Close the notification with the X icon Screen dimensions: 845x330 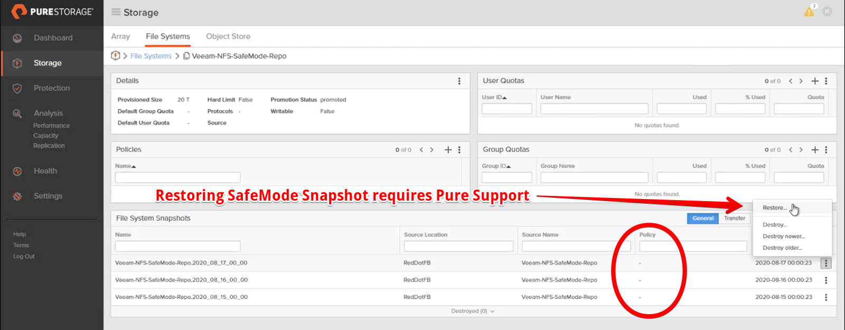(x=827, y=12)
